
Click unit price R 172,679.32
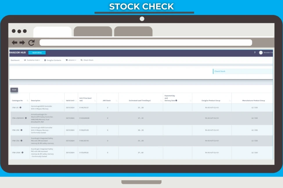click(84, 152)
